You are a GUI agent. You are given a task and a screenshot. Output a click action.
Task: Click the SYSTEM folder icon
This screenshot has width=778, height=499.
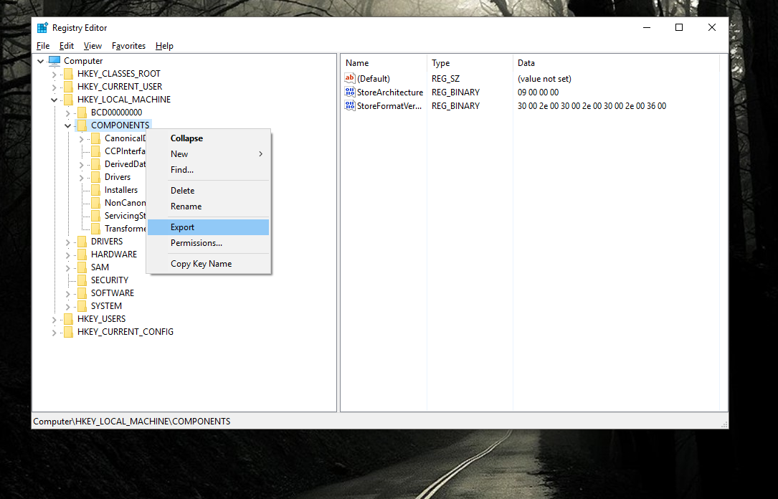(x=82, y=306)
